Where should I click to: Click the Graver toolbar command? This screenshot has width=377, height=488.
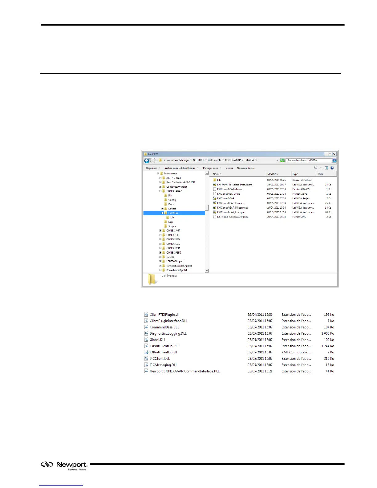coord(229,168)
